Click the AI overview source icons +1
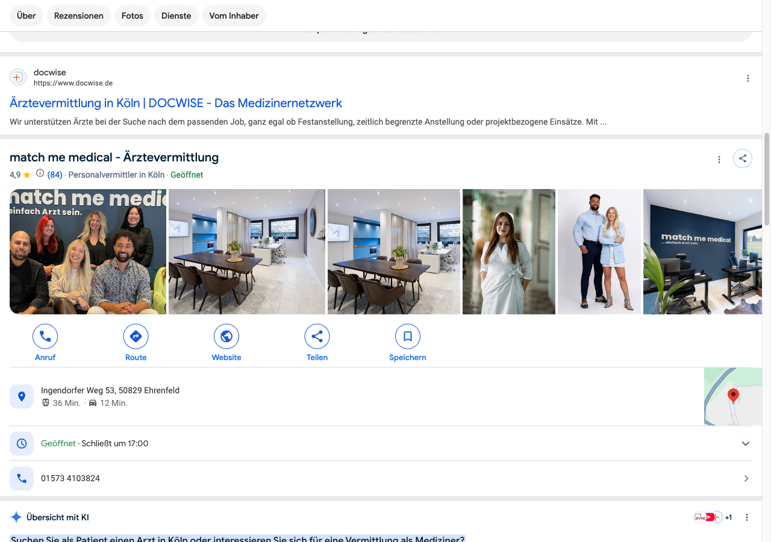Screen dimensions: 771x542 (x=714, y=517)
